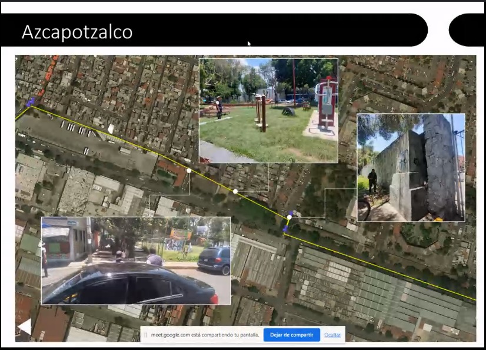
Task: Click the white back arrow on the slide
Action: [25, 327]
